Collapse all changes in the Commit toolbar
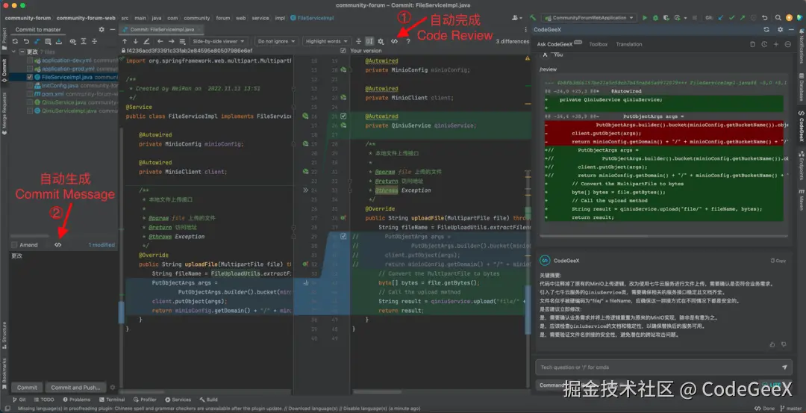 coord(95,41)
